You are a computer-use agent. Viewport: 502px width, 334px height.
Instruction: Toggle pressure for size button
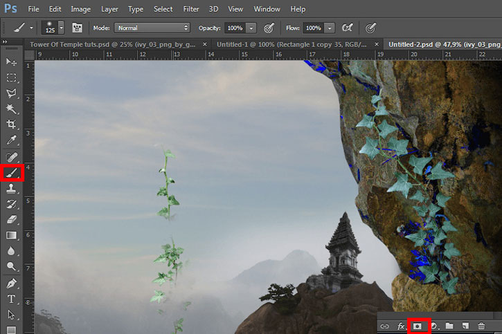click(370, 28)
